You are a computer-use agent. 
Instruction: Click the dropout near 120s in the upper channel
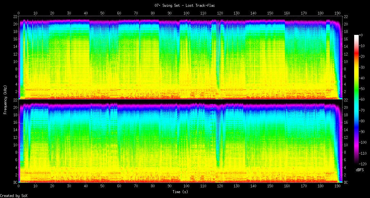tap(219, 58)
